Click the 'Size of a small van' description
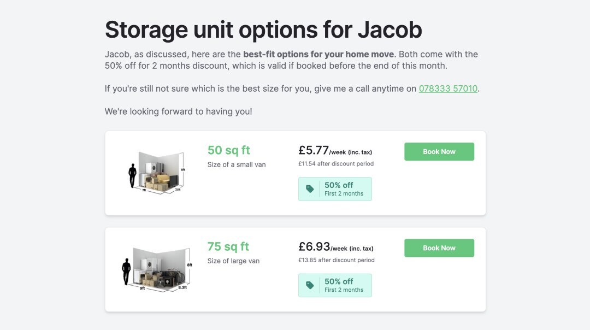Image resolution: width=590 pixels, height=330 pixels. click(237, 164)
